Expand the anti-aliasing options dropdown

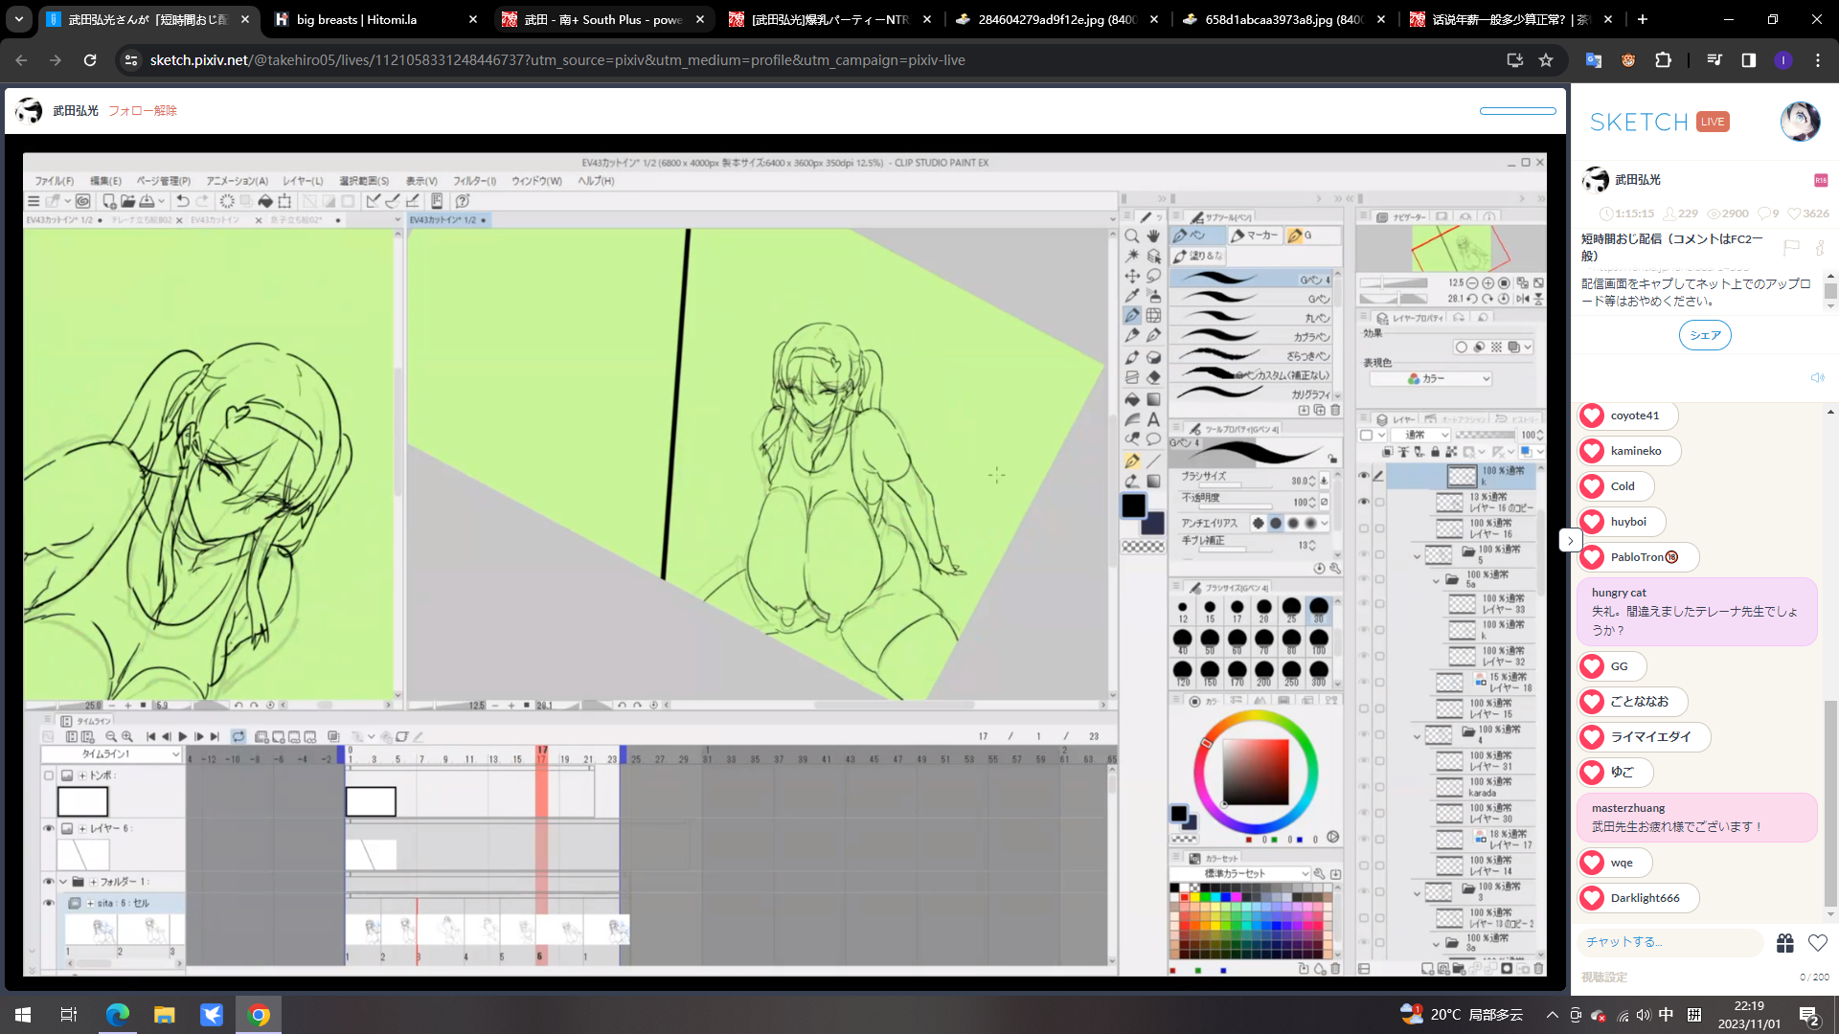(x=1325, y=524)
